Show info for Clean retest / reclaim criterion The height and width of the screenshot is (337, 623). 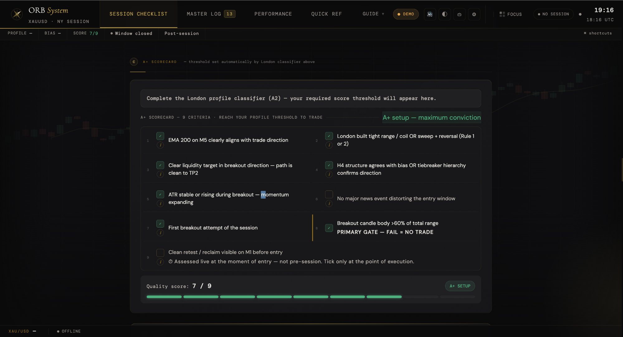point(160,262)
